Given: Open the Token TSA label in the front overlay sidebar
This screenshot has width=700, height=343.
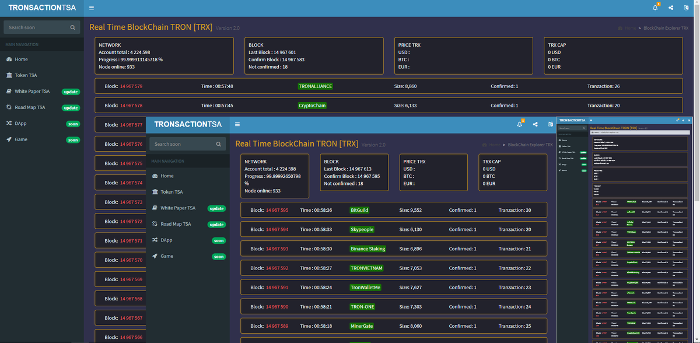Looking at the screenshot, I should coord(171,192).
